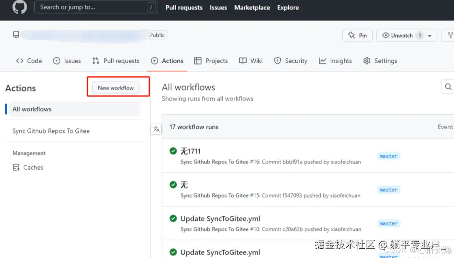Click the workflow search magnifier icon

pos(448,87)
